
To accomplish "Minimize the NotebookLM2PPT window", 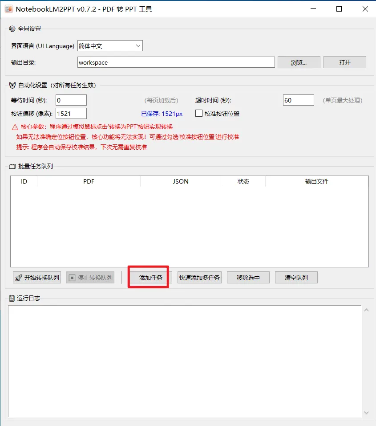I will 313,9.
